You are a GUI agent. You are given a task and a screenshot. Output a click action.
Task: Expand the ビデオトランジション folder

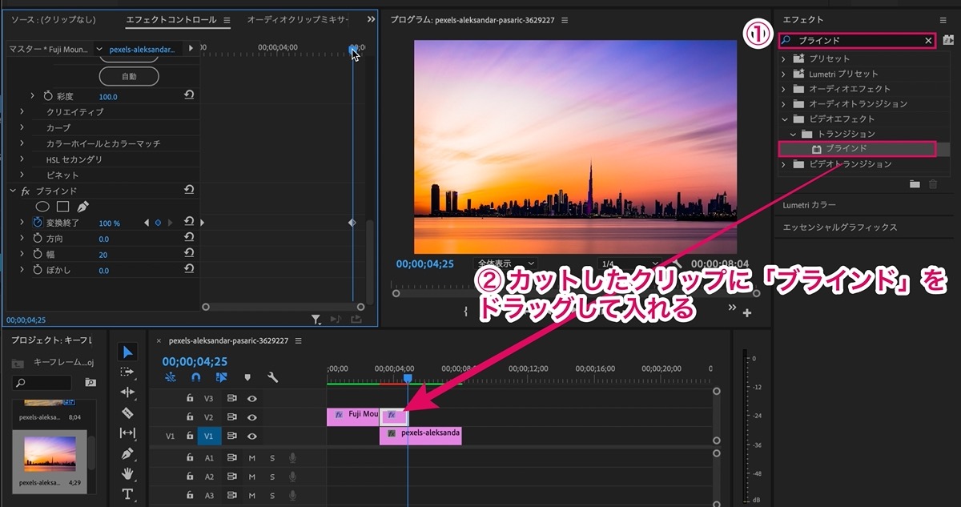point(784,164)
